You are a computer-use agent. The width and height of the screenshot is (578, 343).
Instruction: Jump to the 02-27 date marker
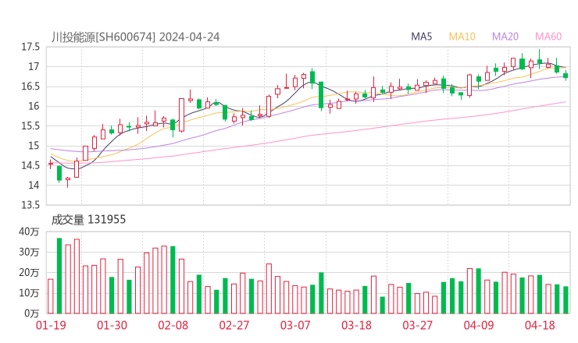pyautogui.click(x=234, y=325)
